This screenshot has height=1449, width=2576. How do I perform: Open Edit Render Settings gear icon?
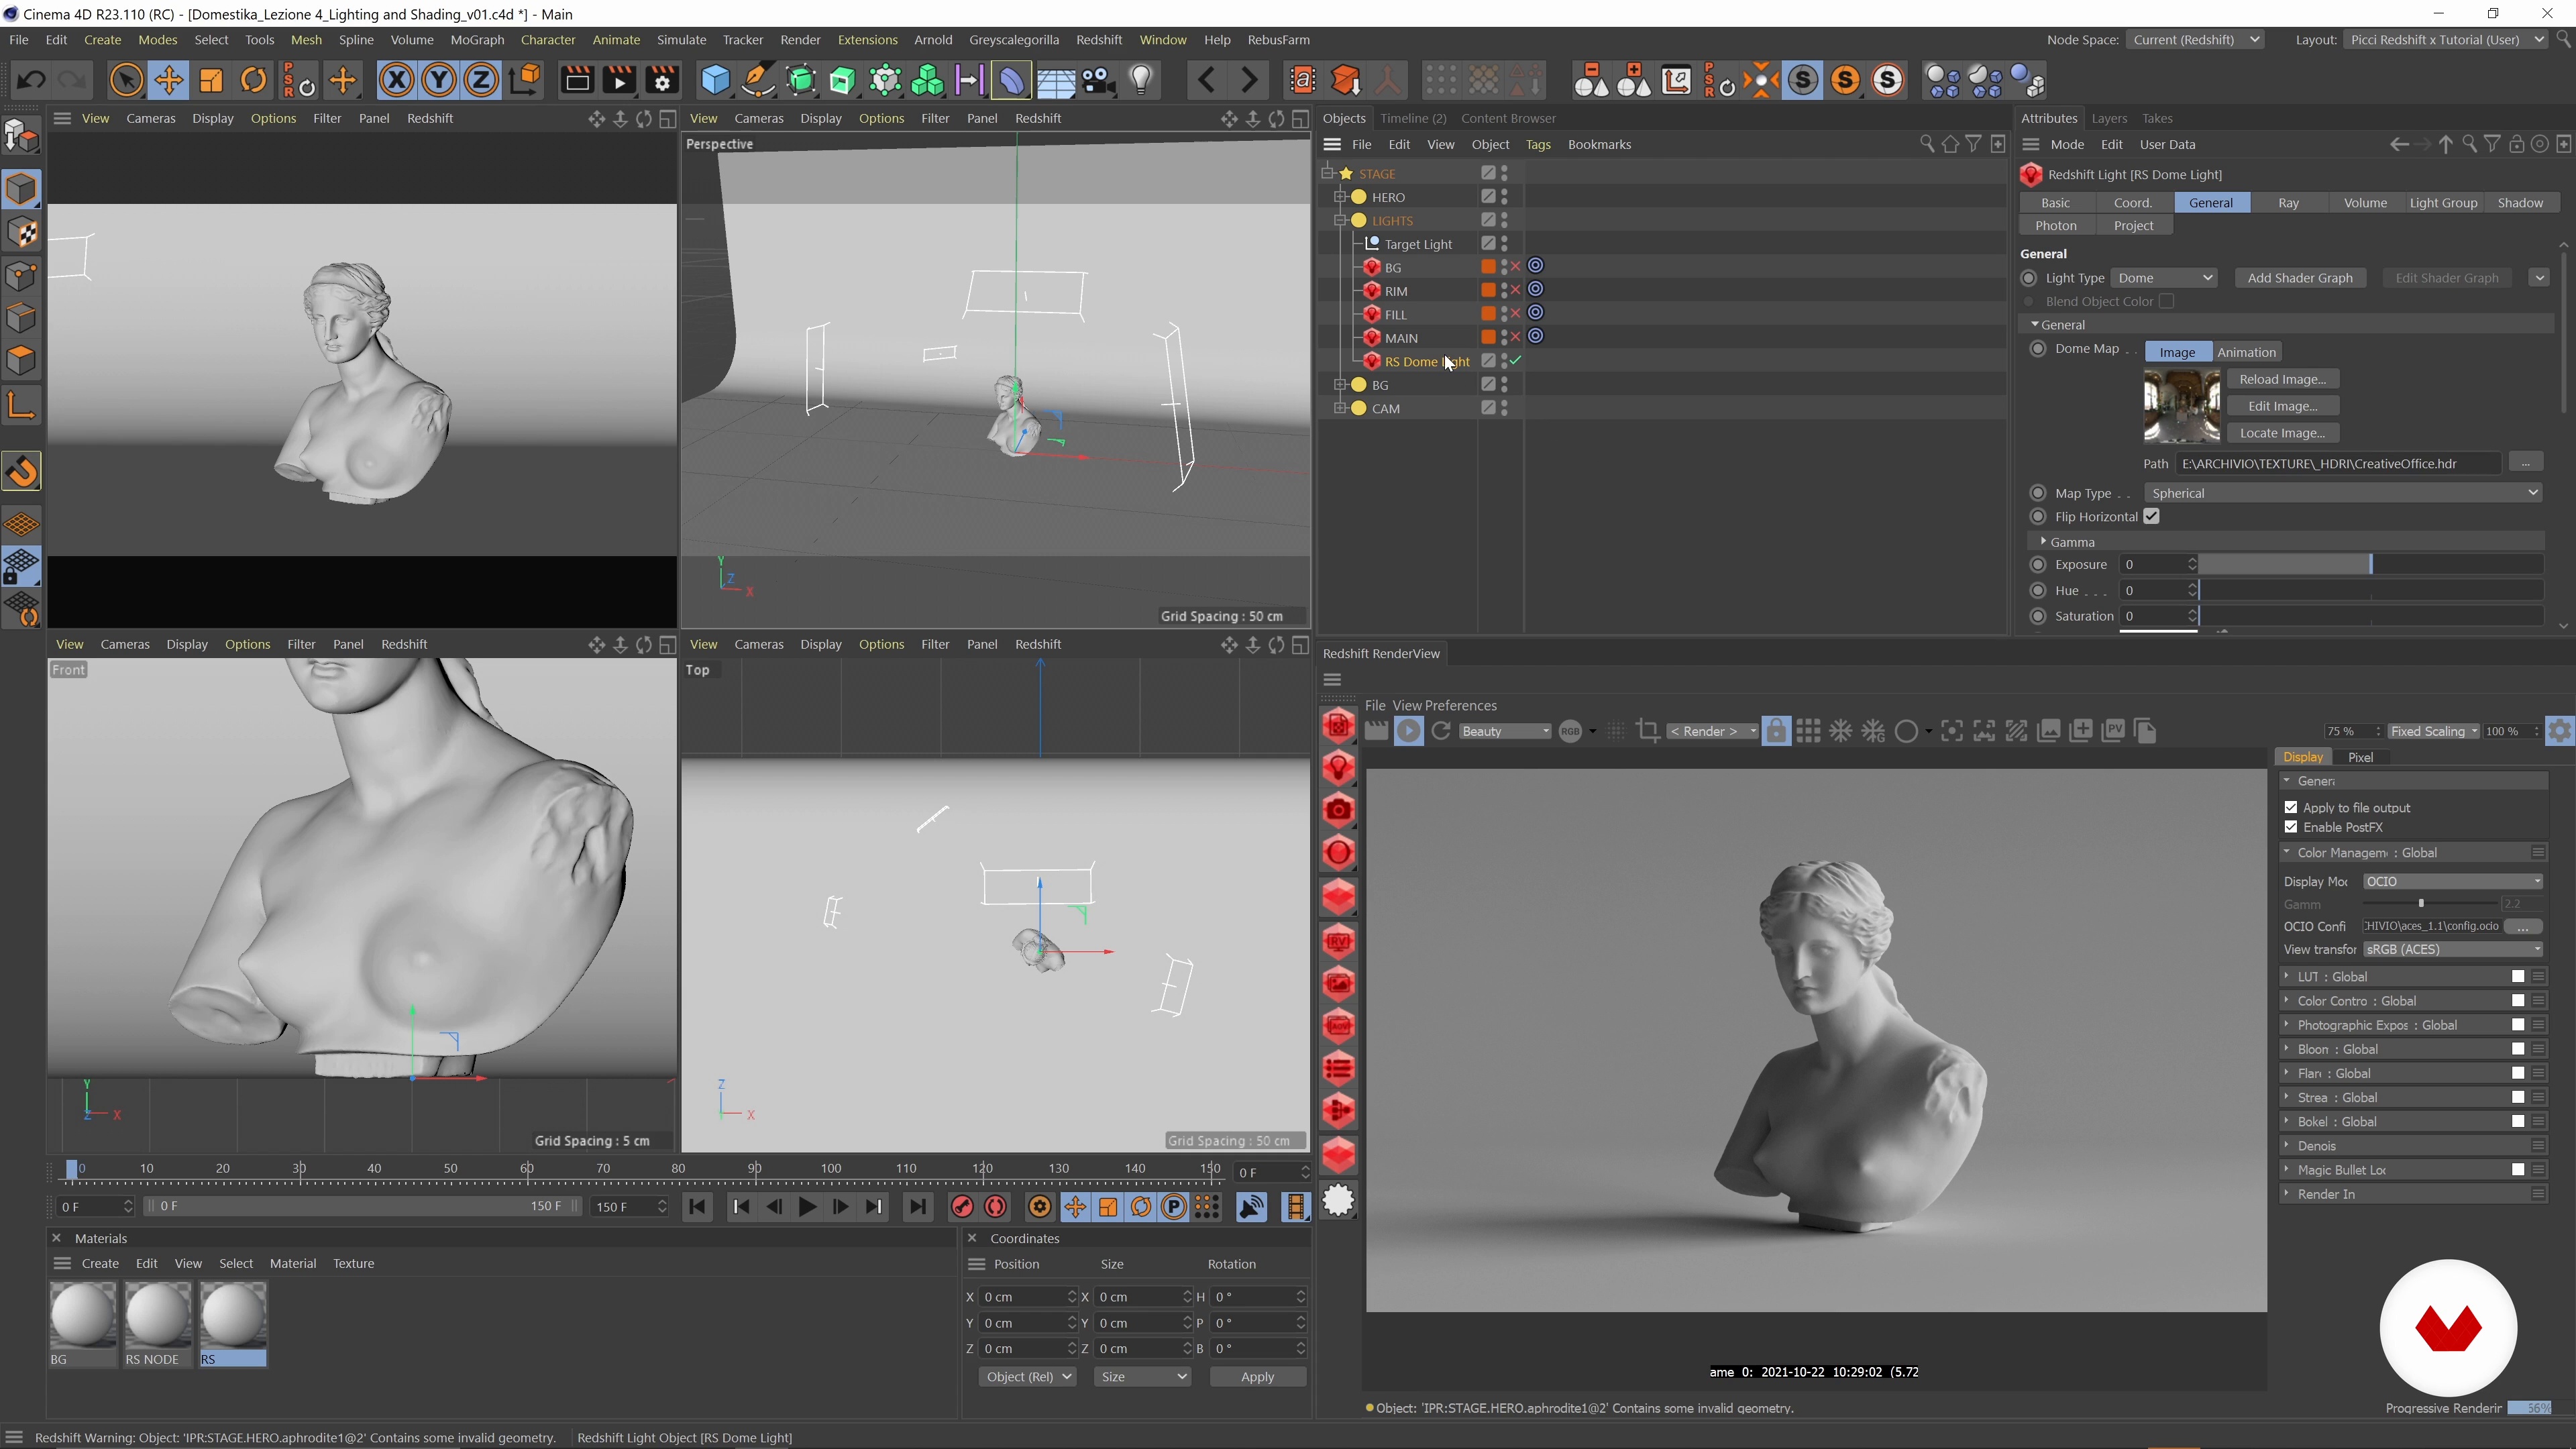[662, 80]
